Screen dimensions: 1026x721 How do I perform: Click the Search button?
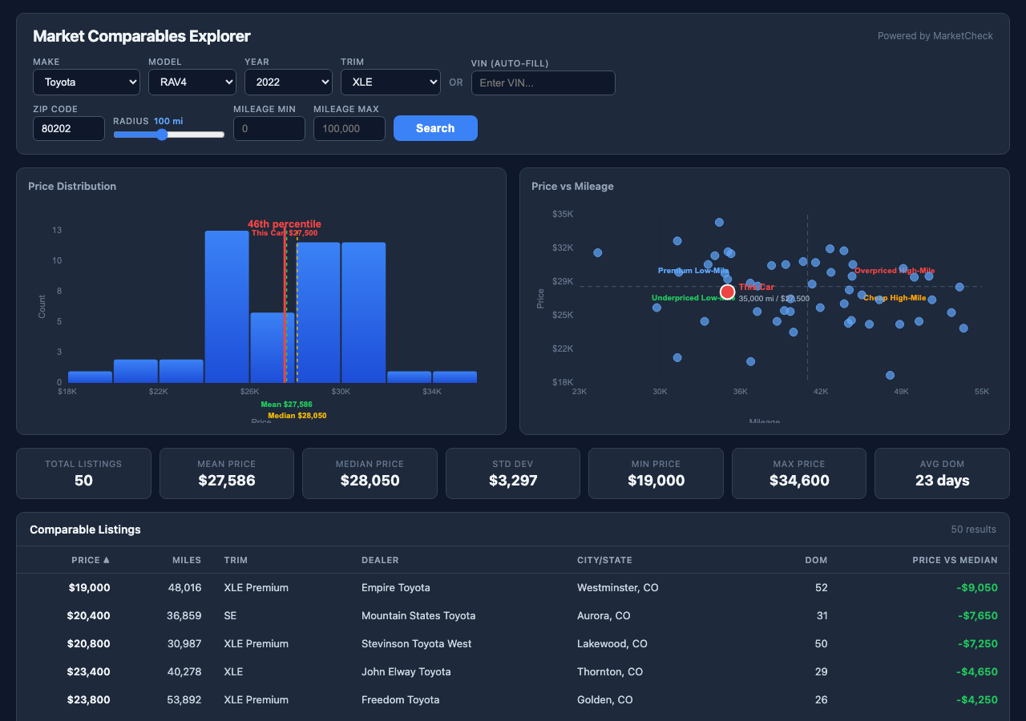coord(435,128)
